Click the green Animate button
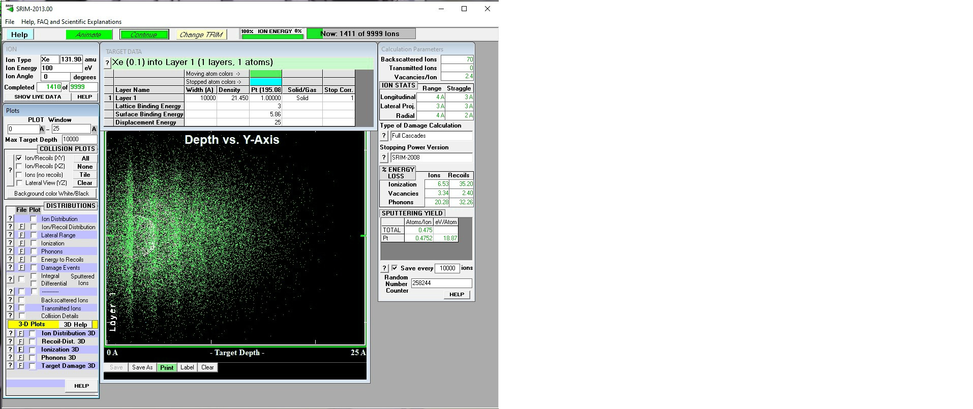Viewport: 973px width, 409px height. [88, 35]
